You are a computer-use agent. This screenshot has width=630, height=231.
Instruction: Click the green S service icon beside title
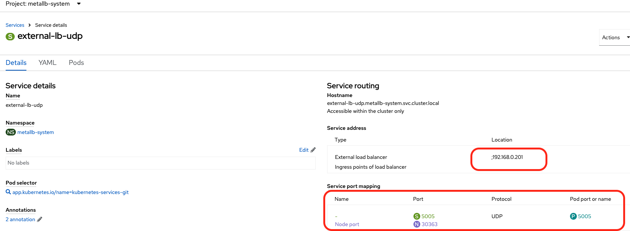pyautogui.click(x=10, y=37)
